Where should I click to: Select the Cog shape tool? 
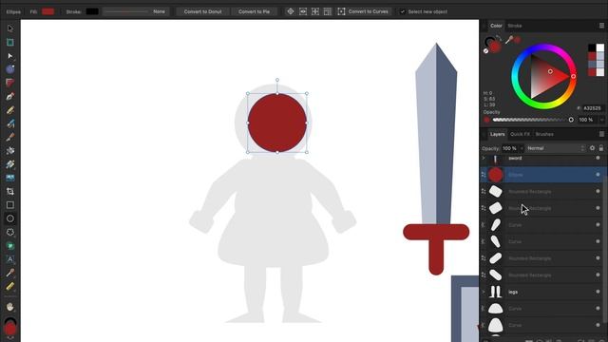point(10,232)
